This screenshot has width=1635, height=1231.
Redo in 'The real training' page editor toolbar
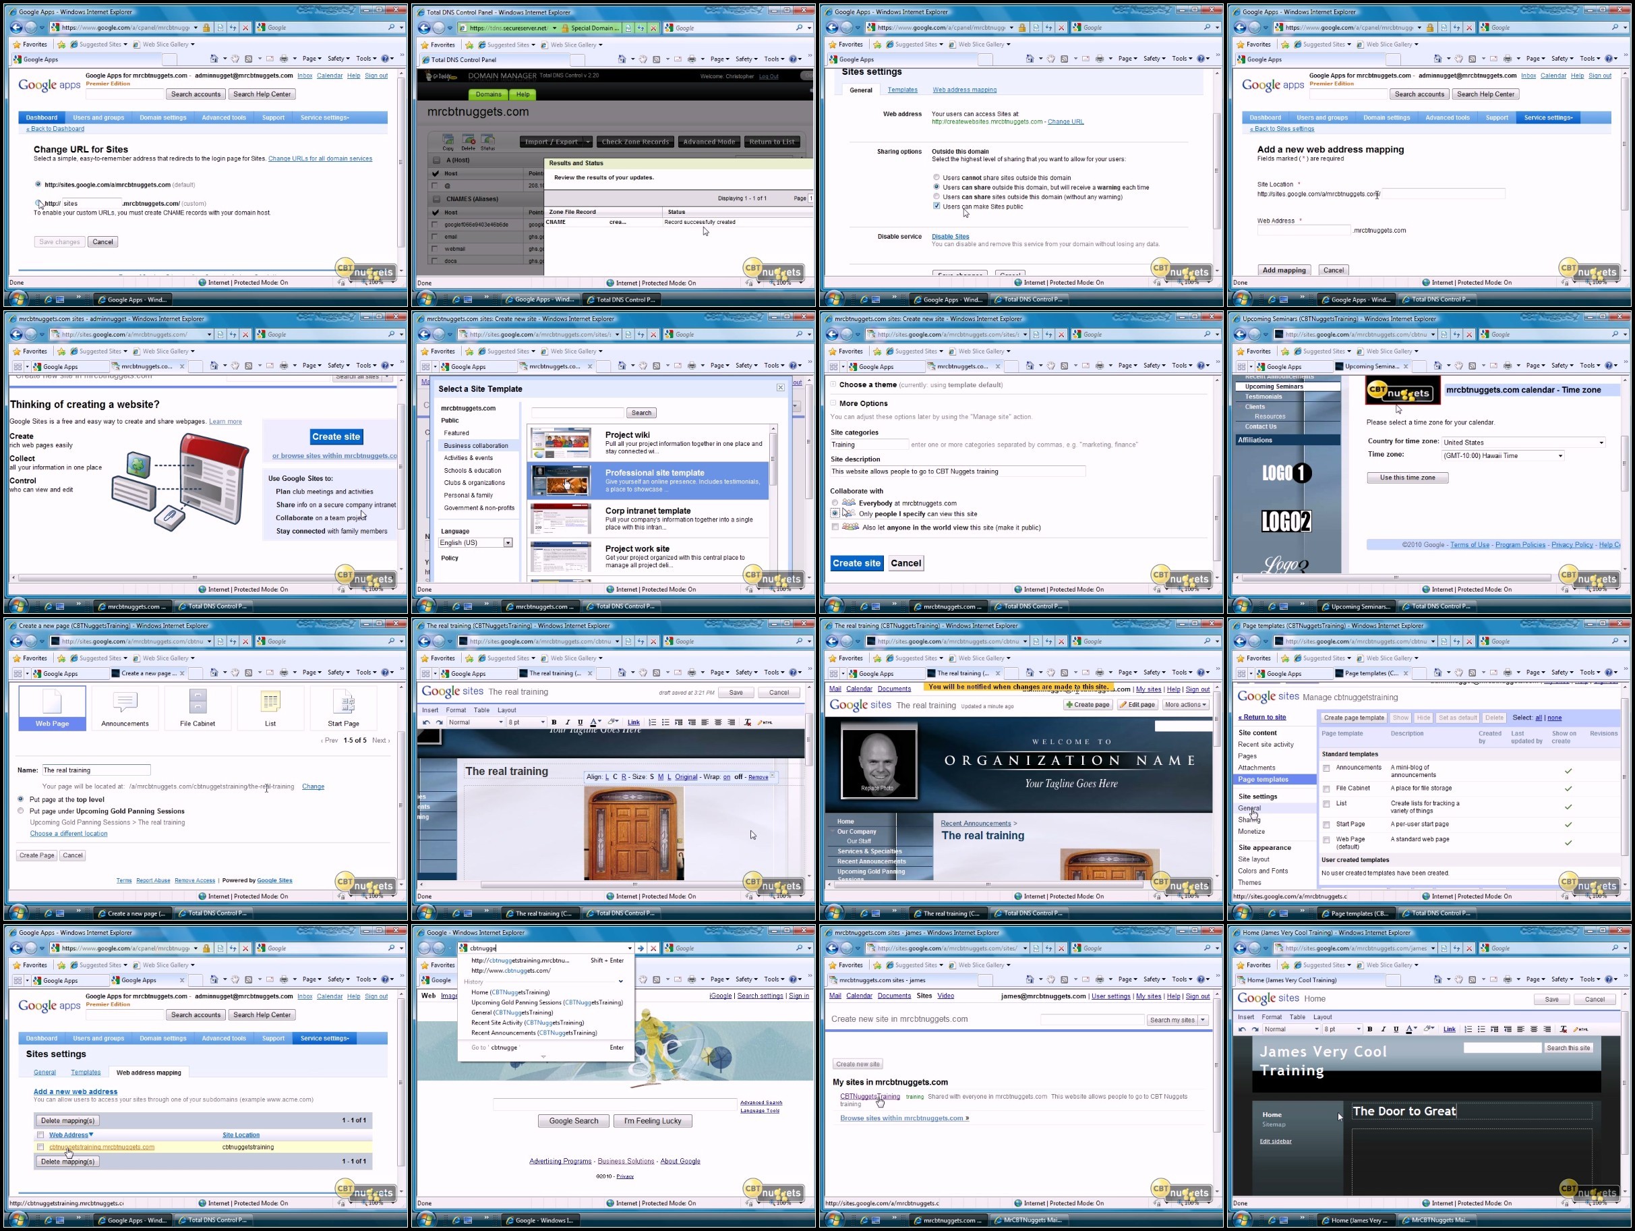[x=439, y=722]
